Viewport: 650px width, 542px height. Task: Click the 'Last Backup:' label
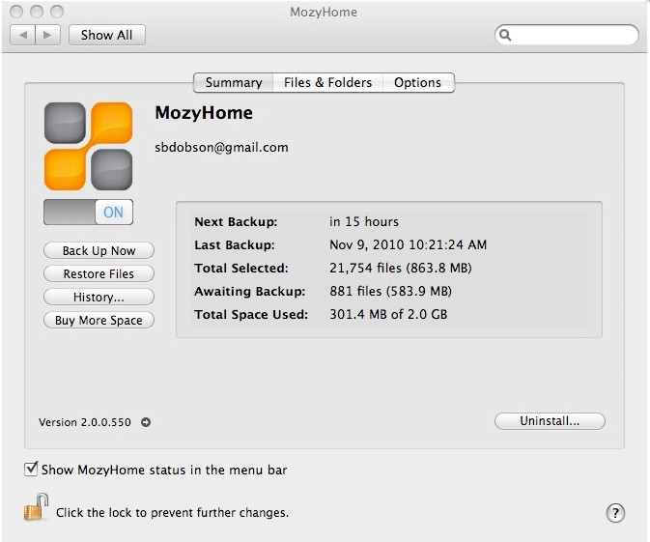point(235,244)
